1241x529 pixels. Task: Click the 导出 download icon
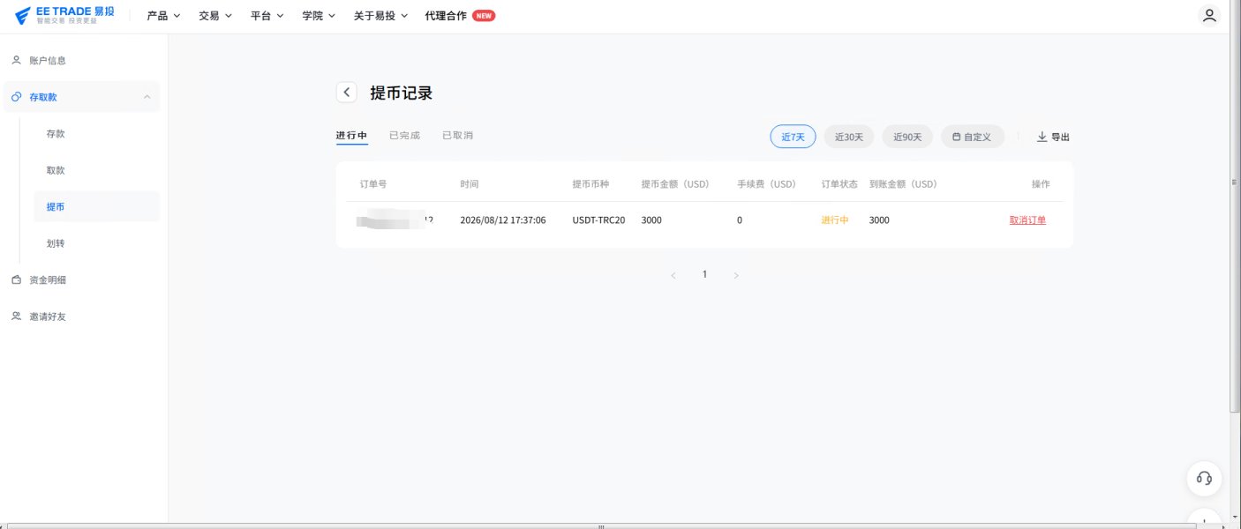coord(1042,137)
